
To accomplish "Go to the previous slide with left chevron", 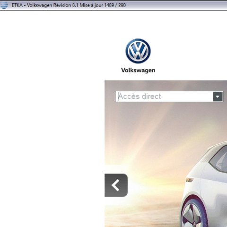I will [x=116, y=185].
